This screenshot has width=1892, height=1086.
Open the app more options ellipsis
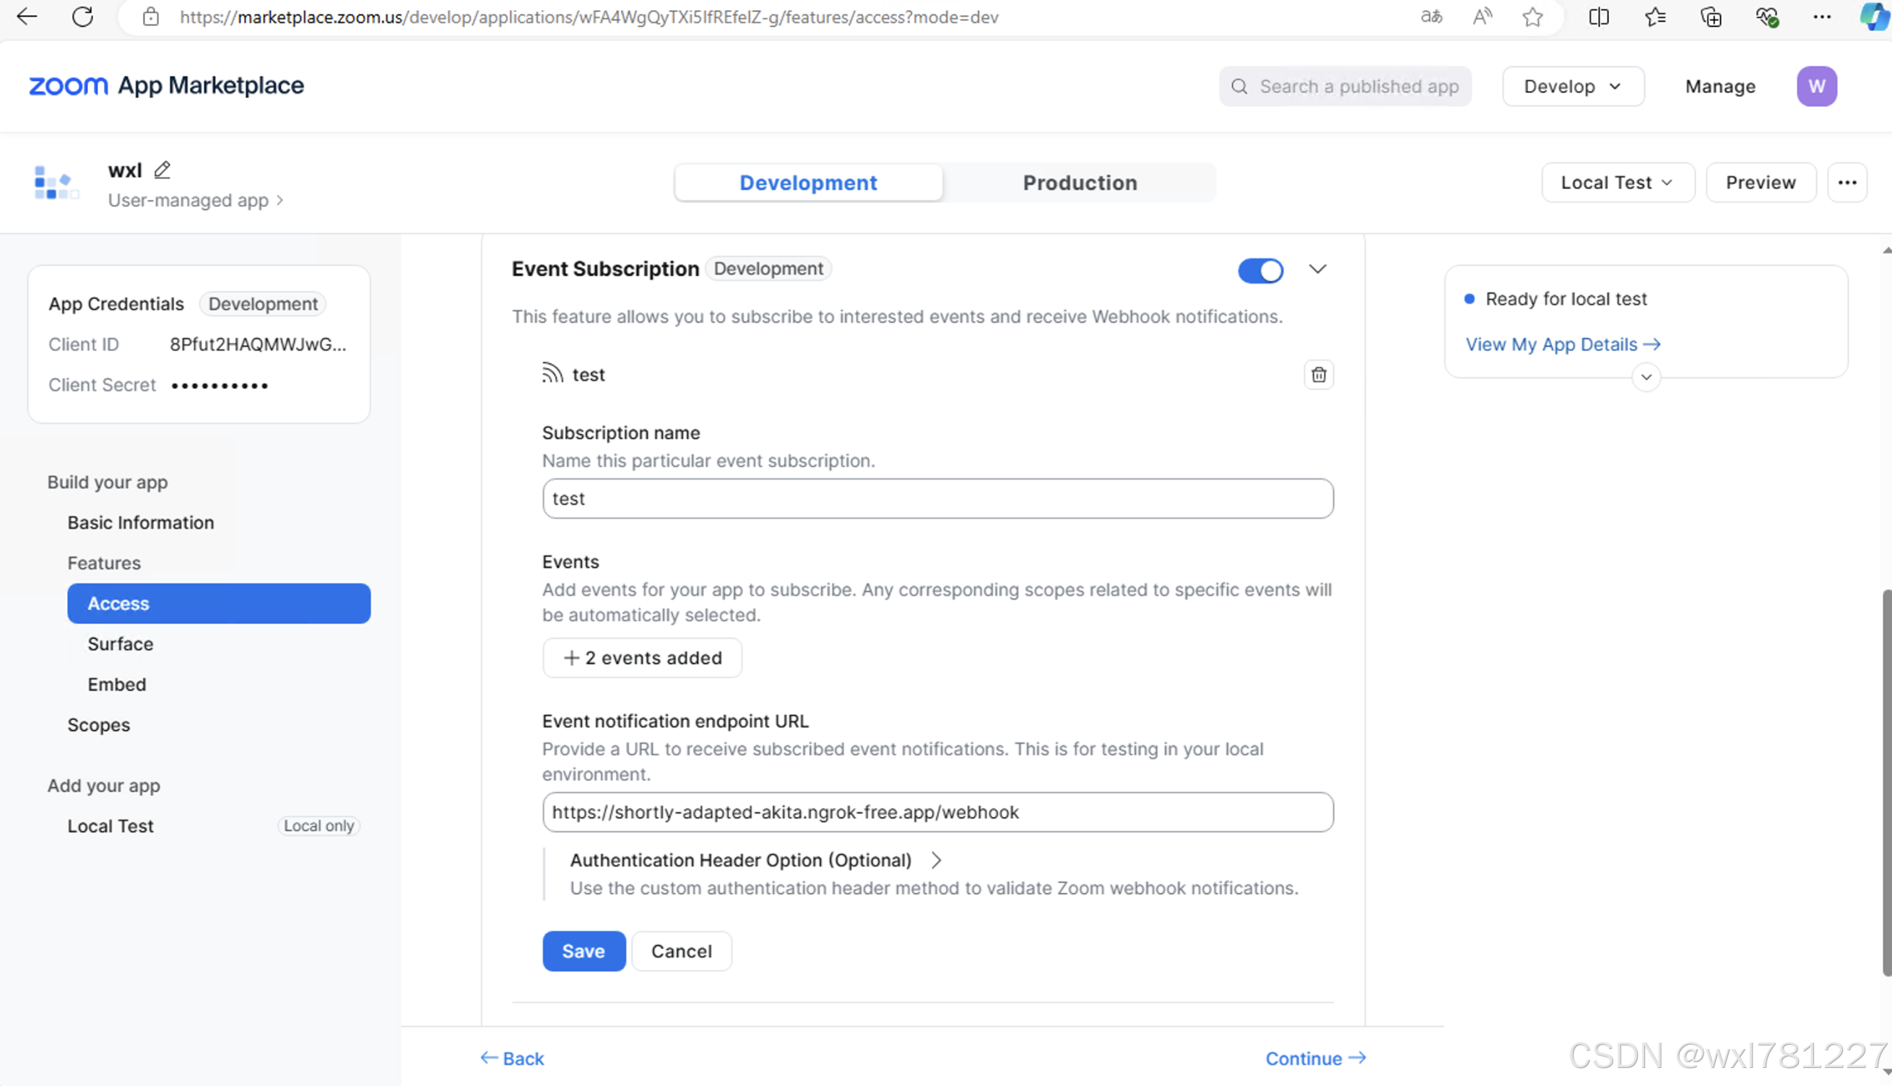[x=1847, y=183]
